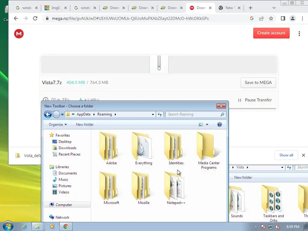
Task: Pause the file transfer
Action: (x=255, y=100)
